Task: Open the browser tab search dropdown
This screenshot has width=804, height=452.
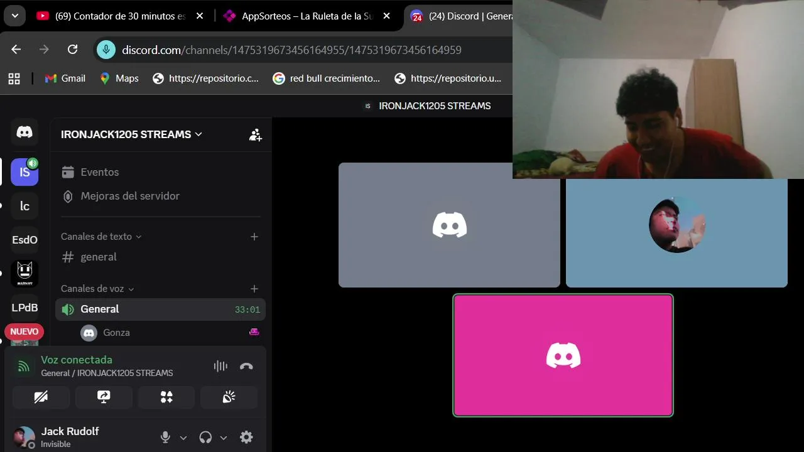Action: 14,16
